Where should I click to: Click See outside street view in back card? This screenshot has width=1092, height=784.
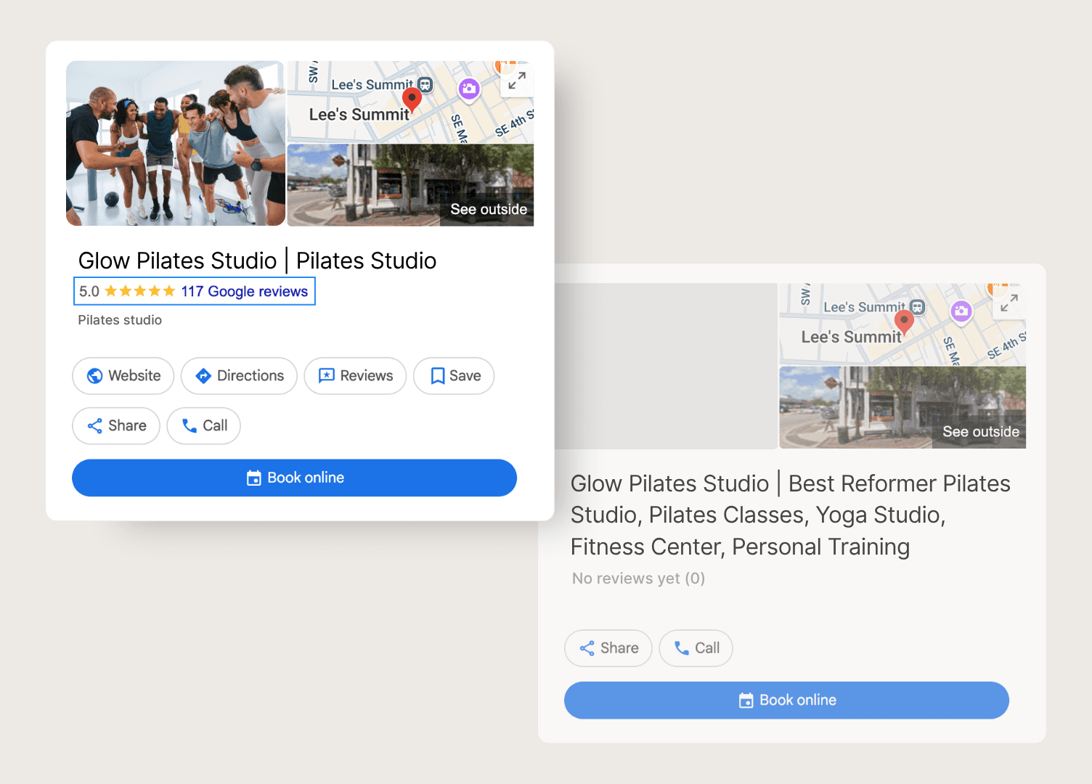tap(902, 407)
